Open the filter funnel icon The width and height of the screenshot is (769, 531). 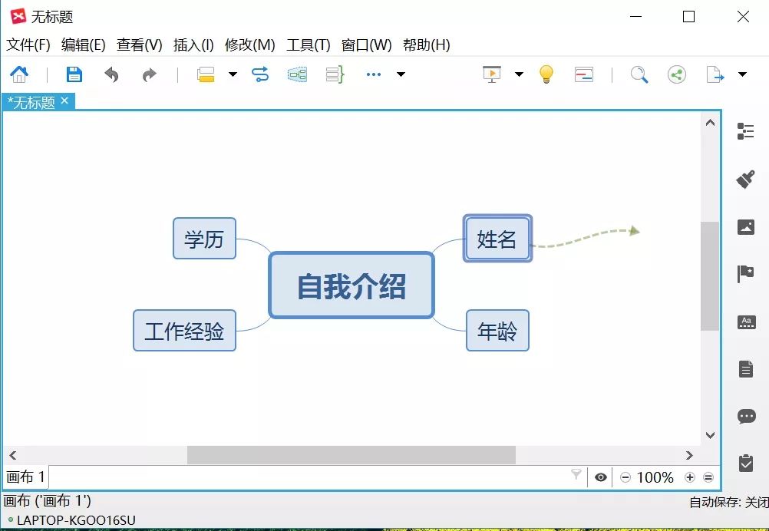pos(576,474)
